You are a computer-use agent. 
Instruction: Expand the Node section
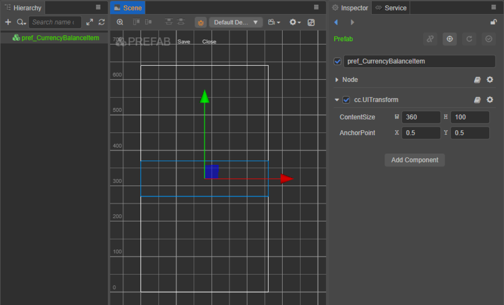(337, 80)
